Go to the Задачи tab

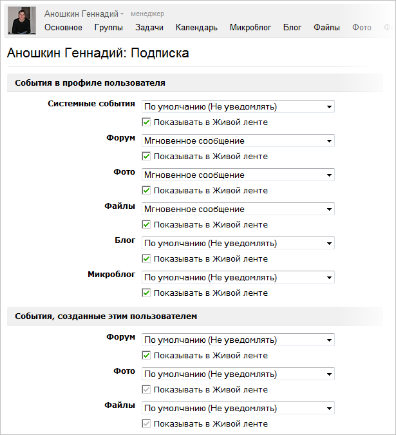pos(149,28)
